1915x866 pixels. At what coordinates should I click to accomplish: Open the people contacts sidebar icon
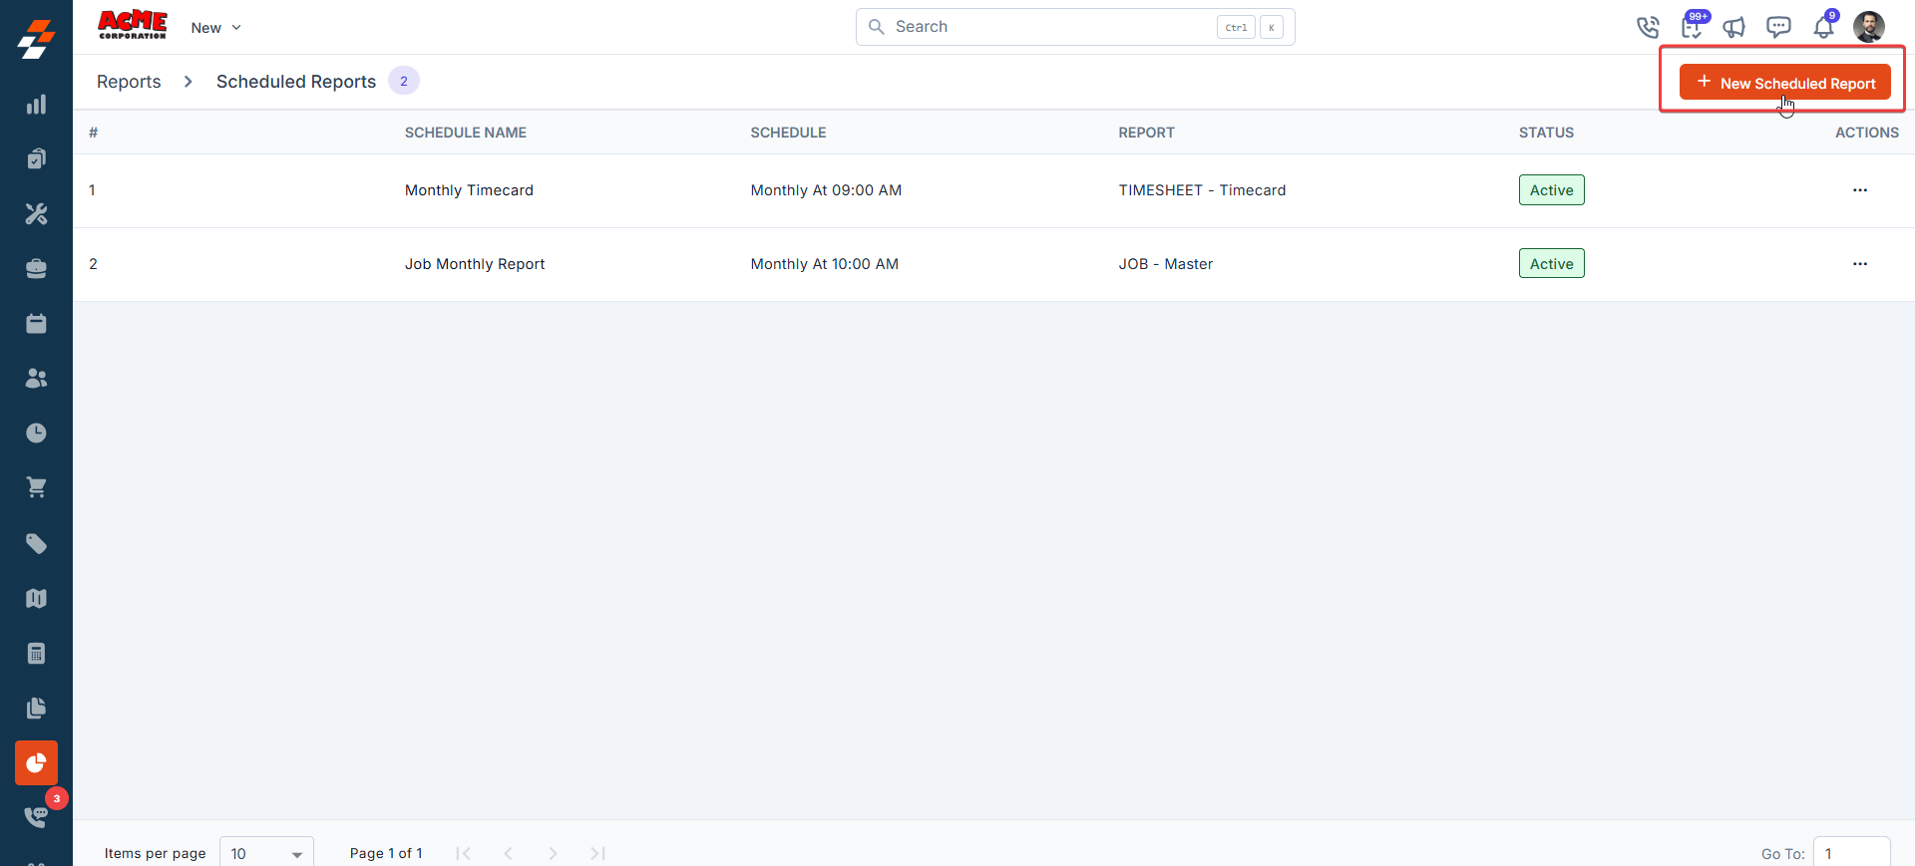click(x=36, y=379)
